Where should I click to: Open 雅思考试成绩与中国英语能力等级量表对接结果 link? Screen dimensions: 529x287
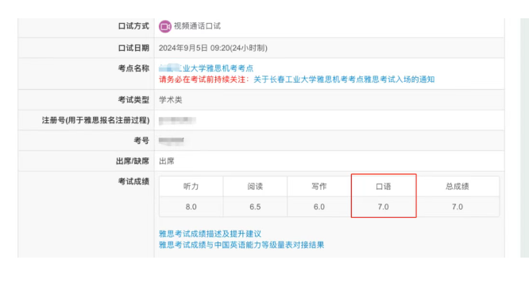(x=241, y=245)
